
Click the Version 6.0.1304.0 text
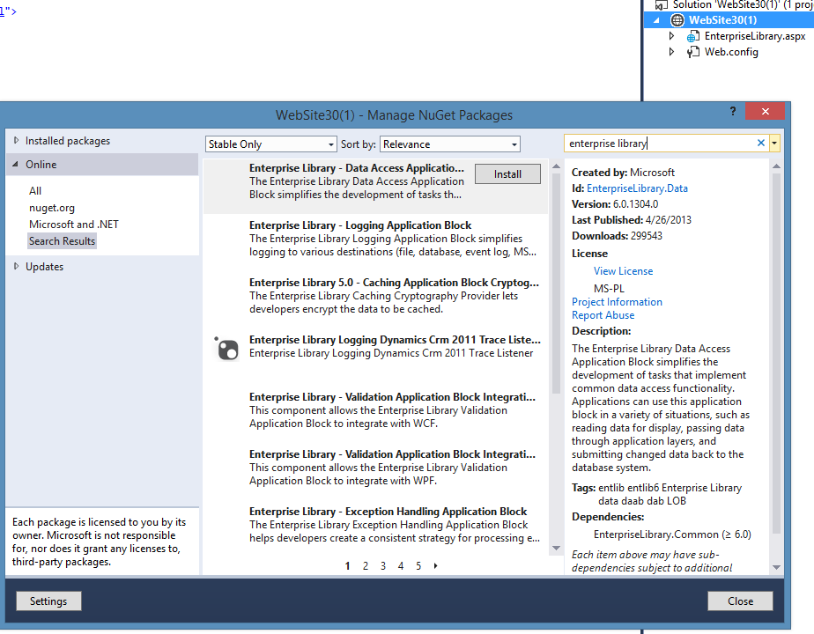tap(615, 204)
